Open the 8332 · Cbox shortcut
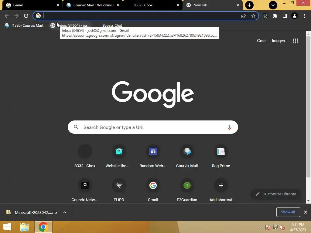The width and height of the screenshot is (311, 233). pos(85,157)
